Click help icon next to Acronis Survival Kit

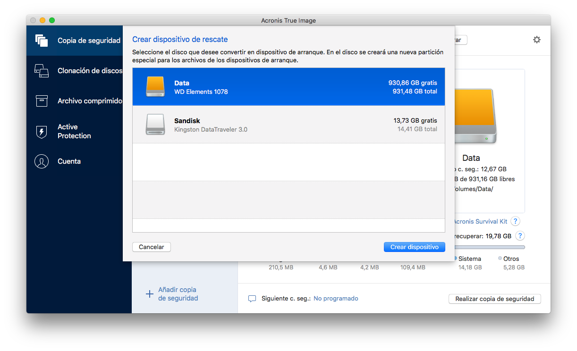tap(516, 221)
